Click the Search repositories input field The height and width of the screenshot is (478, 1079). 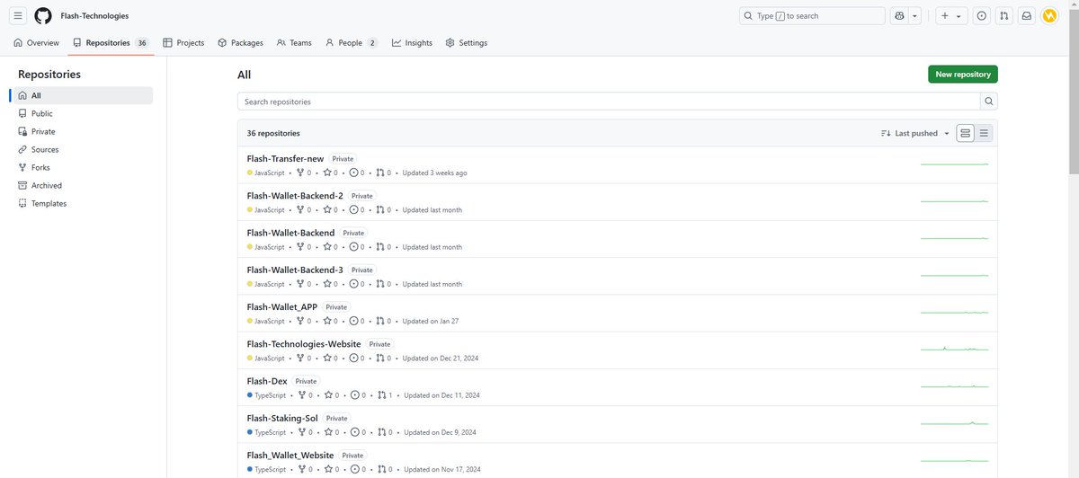coord(609,102)
